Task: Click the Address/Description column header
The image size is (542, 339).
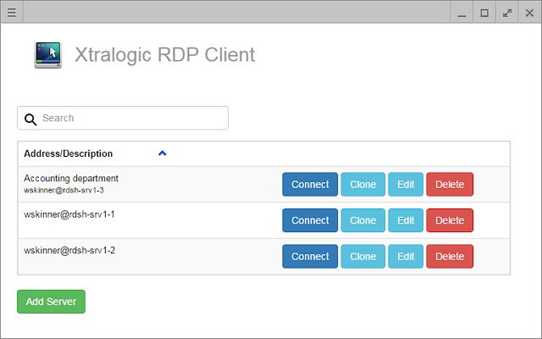Action: click(x=68, y=153)
